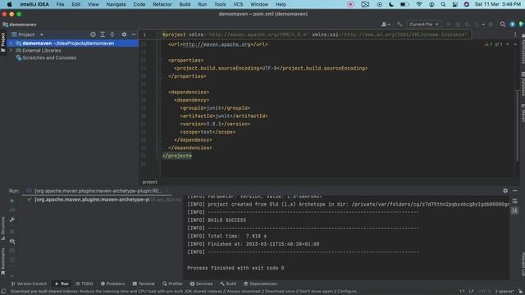The image size is (525, 295).
Task: Open the Edit menu
Action: click(x=76, y=4)
